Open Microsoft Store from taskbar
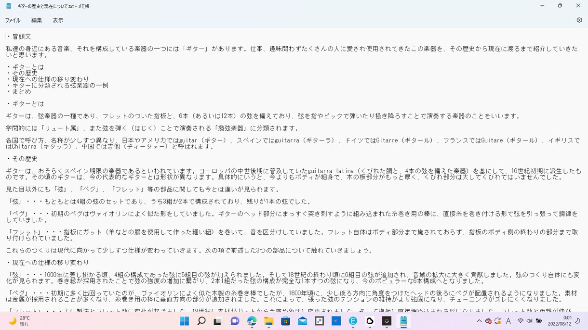This screenshot has width=588, height=330. tap(285, 321)
